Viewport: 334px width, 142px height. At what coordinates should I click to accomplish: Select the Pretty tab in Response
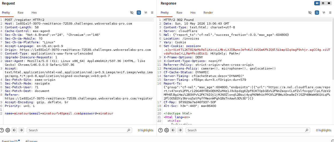point(165,13)
